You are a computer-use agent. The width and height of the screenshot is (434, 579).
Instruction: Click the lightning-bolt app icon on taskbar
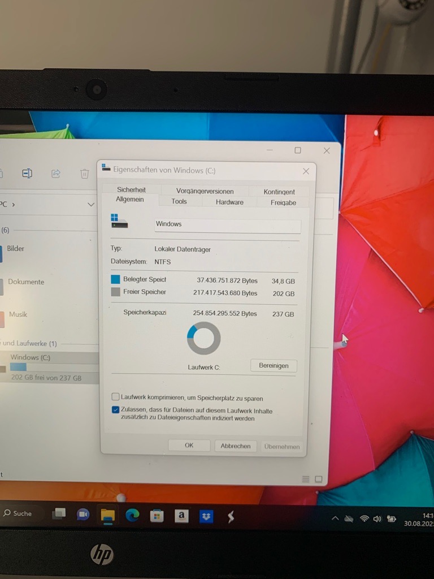coord(231,517)
